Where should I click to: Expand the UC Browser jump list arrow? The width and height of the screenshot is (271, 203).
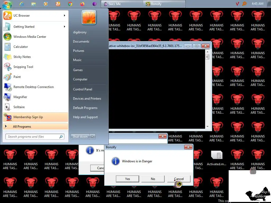click(65, 16)
